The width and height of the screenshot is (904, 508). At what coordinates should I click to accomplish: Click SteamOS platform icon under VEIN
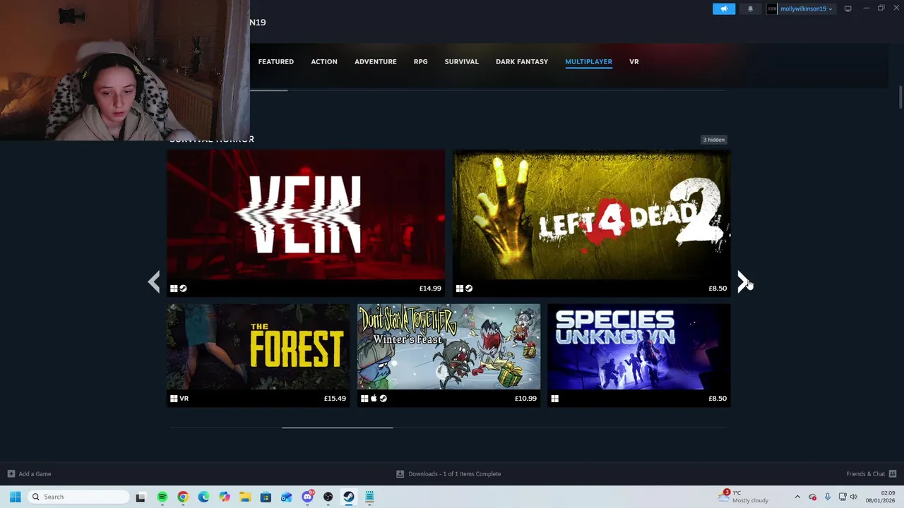tap(183, 288)
